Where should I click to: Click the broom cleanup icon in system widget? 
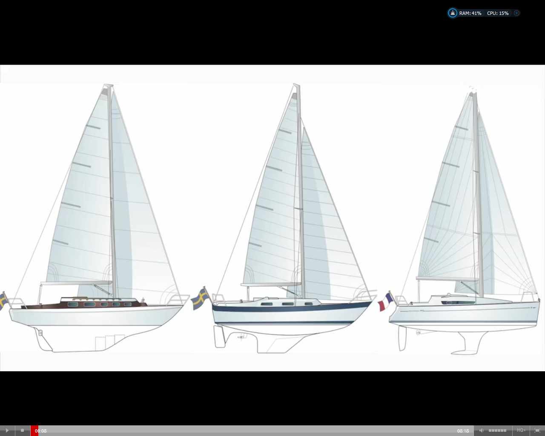(453, 13)
